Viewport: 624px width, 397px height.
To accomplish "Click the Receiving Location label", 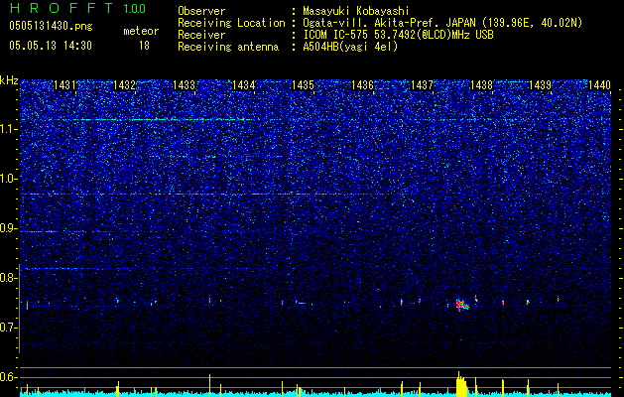I will pos(231,24).
